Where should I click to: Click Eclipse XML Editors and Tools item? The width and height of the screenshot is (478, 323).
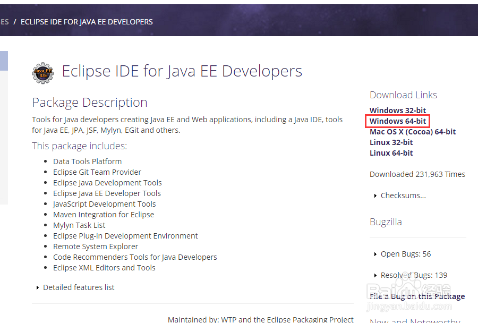tap(104, 268)
